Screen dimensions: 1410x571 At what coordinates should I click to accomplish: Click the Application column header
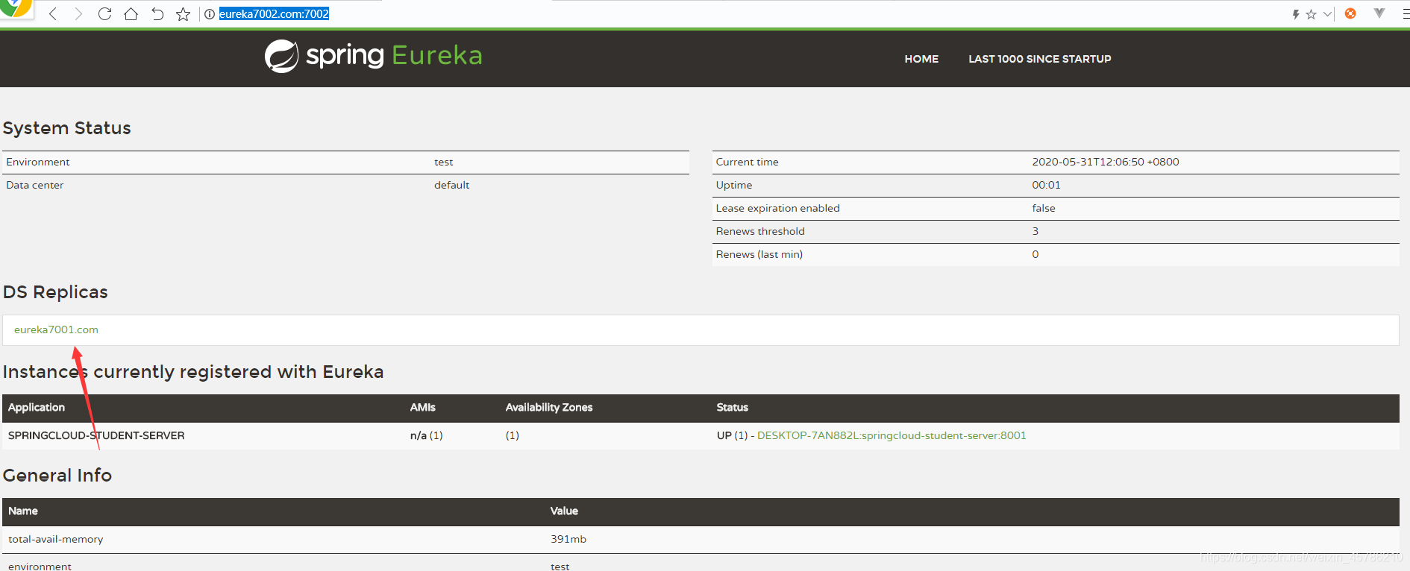click(x=37, y=407)
